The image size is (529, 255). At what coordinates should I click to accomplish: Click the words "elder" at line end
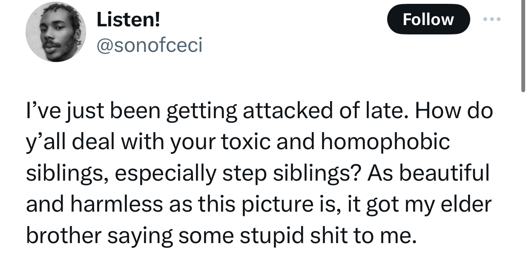(x=467, y=204)
